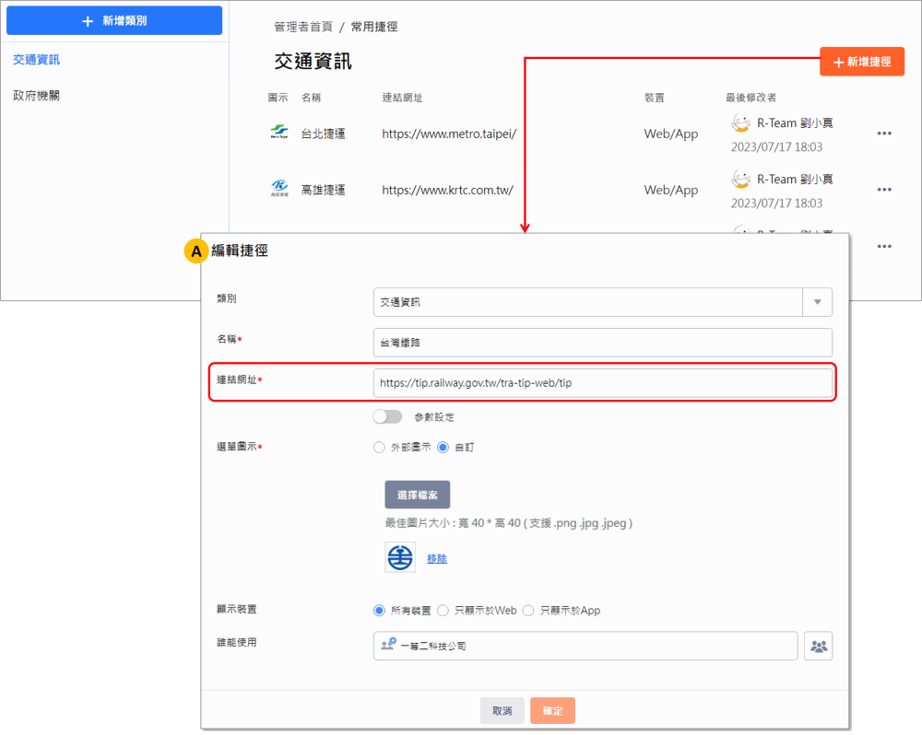Click 劉小真 avatar in 高雄捷運 row
The height and width of the screenshot is (735, 922).
(740, 179)
